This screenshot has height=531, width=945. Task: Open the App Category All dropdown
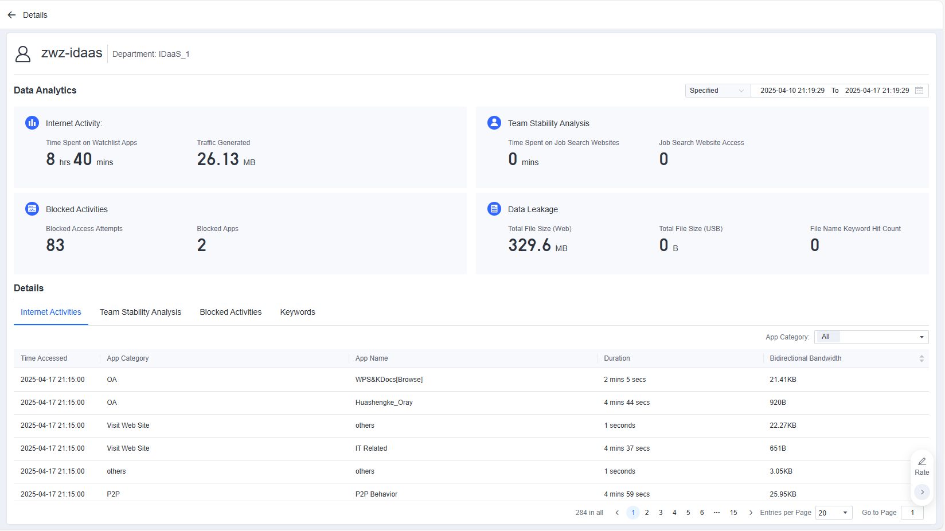(872, 337)
